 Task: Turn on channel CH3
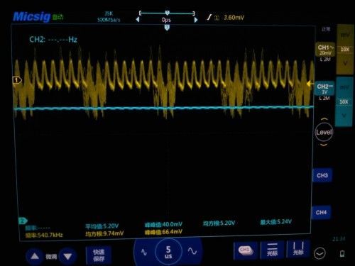point(322,175)
